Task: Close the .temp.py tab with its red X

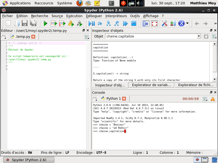Action: point(33,37)
